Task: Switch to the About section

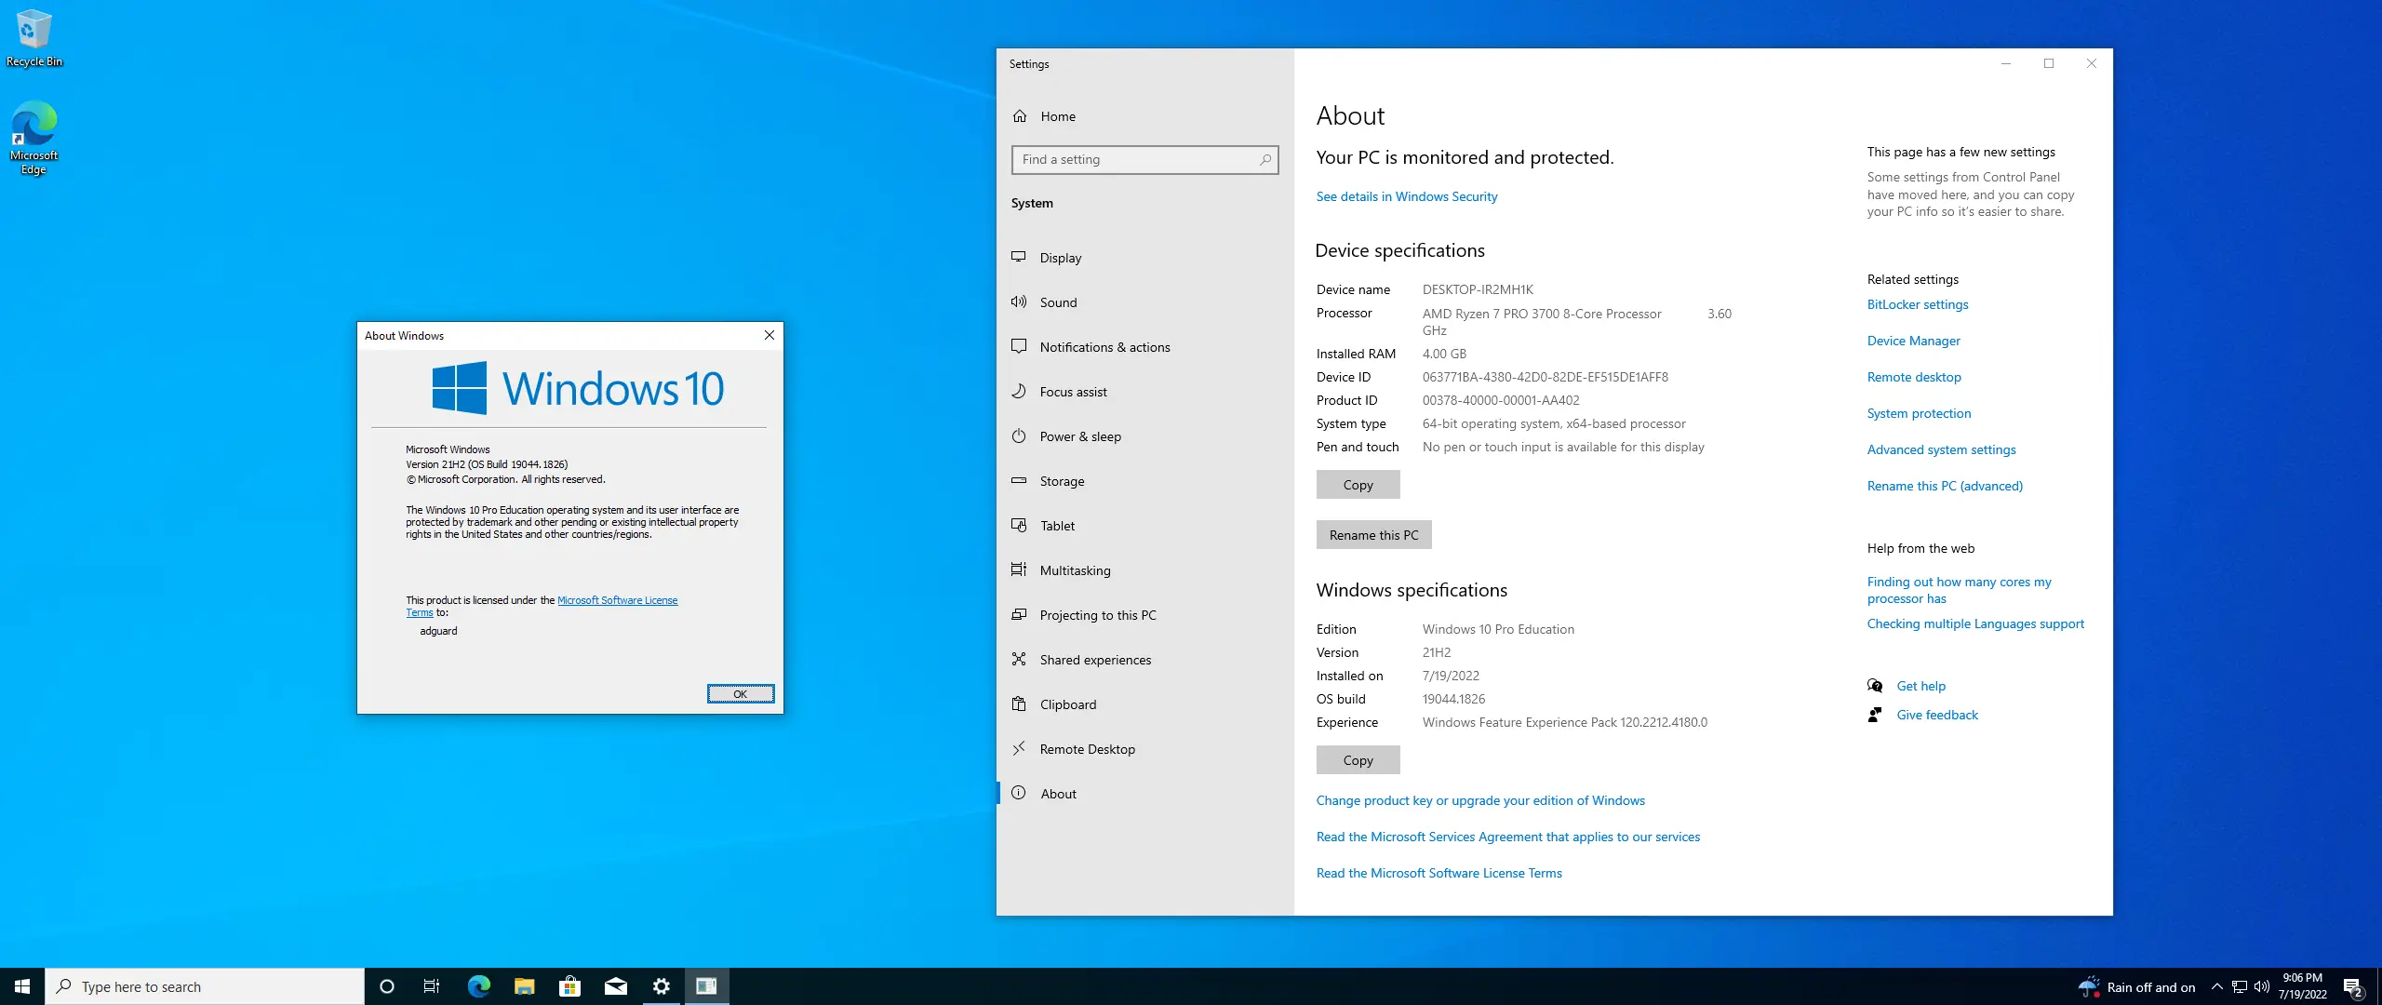Action: (x=1058, y=793)
